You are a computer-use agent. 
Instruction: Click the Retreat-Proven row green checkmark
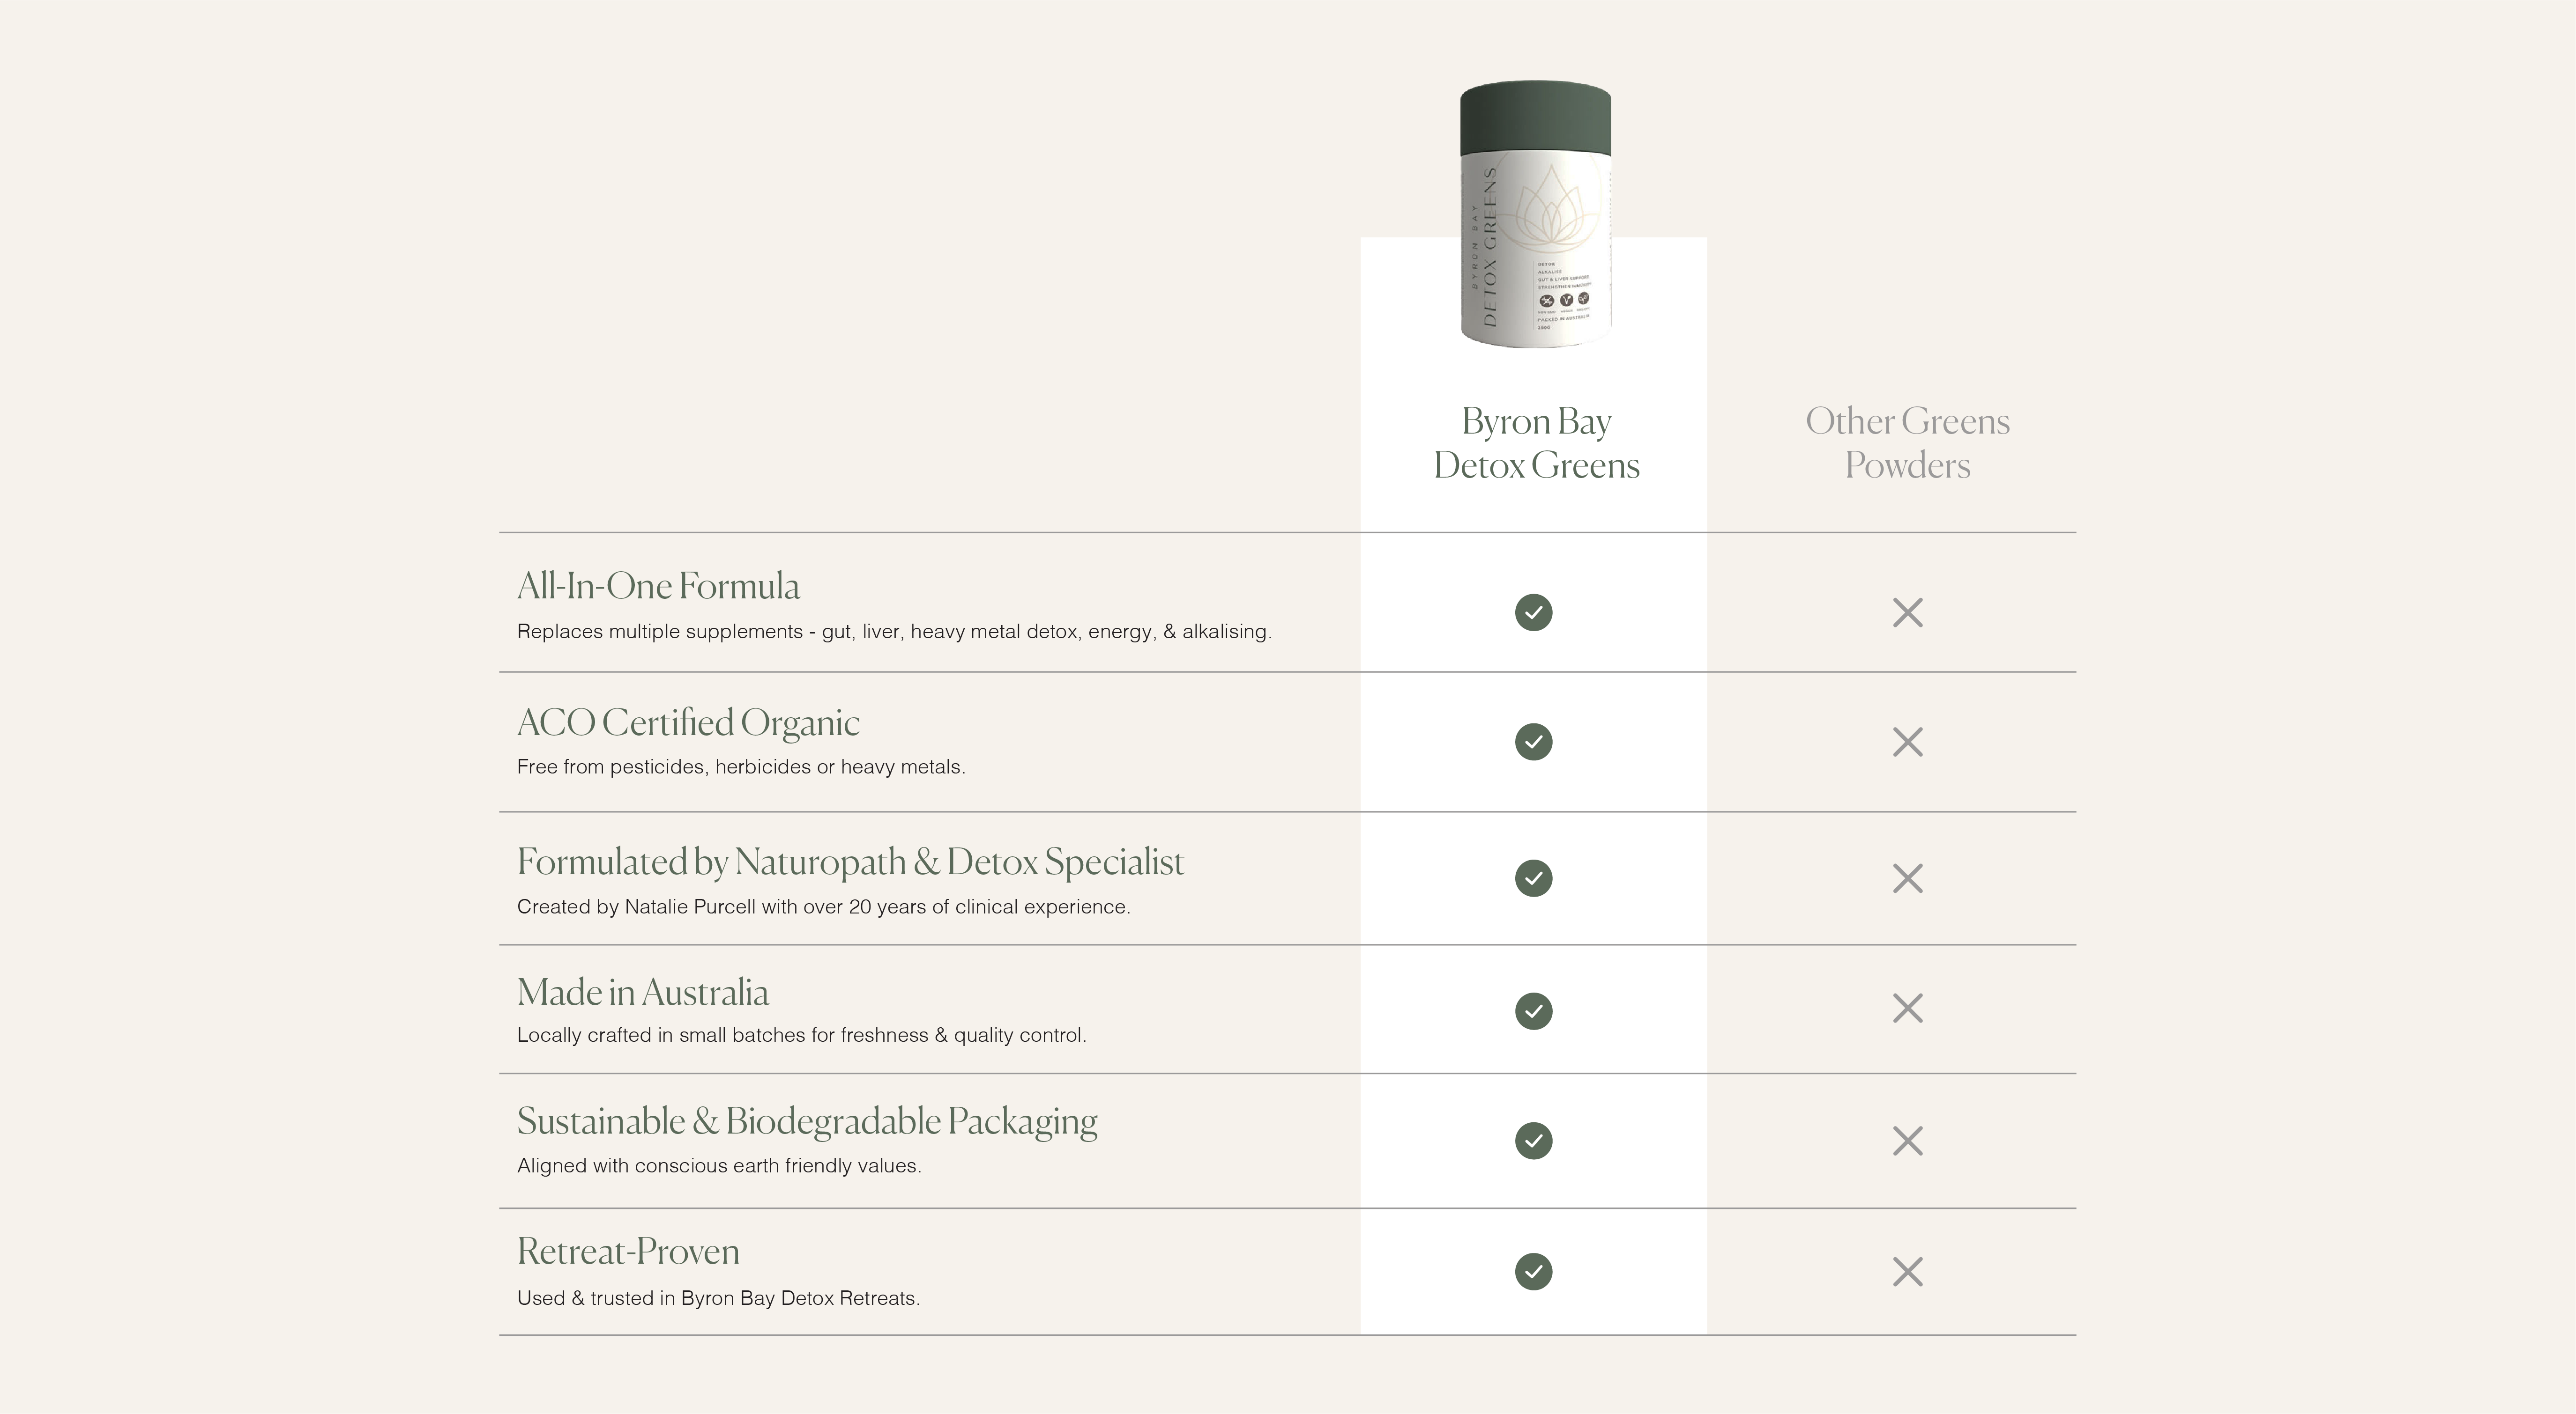point(1533,1271)
